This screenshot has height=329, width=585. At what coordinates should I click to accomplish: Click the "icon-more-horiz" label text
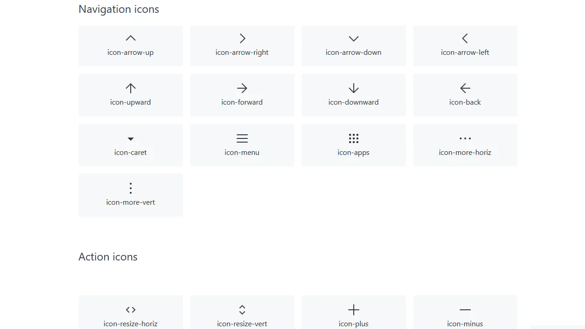(x=465, y=153)
